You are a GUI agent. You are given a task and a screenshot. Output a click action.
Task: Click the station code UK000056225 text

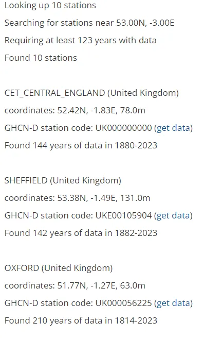click(124, 303)
